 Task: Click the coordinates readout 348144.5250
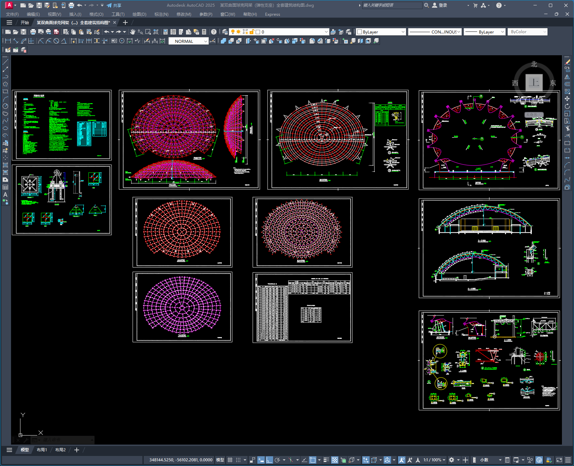(x=181, y=460)
